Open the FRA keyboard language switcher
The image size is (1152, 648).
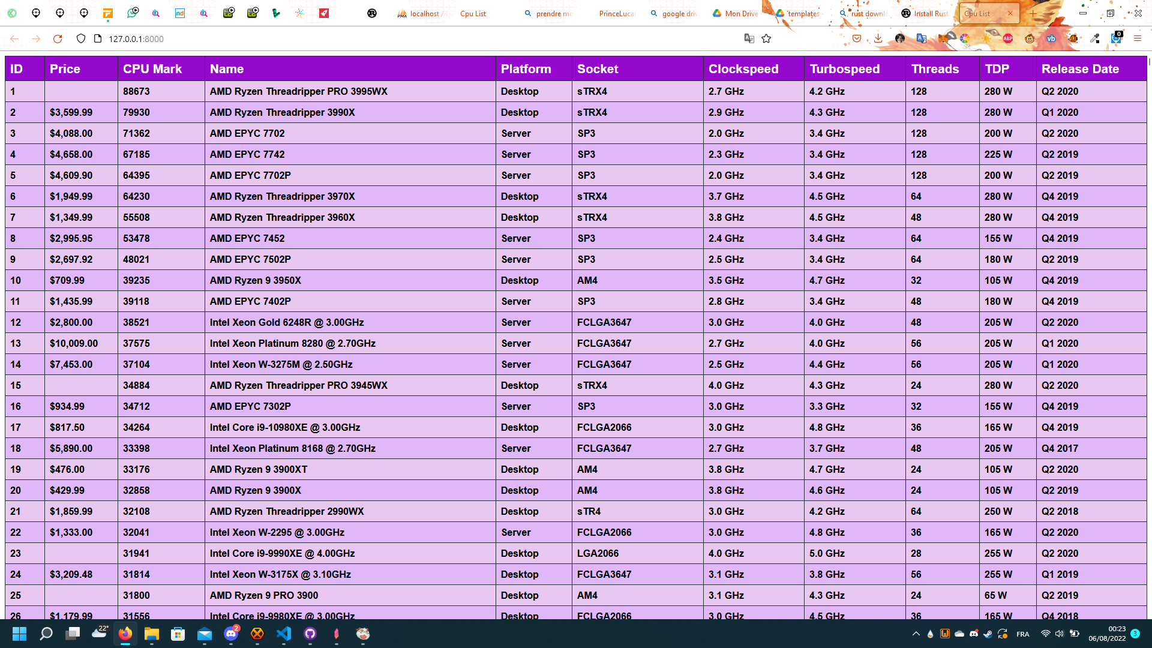tap(1022, 634)
